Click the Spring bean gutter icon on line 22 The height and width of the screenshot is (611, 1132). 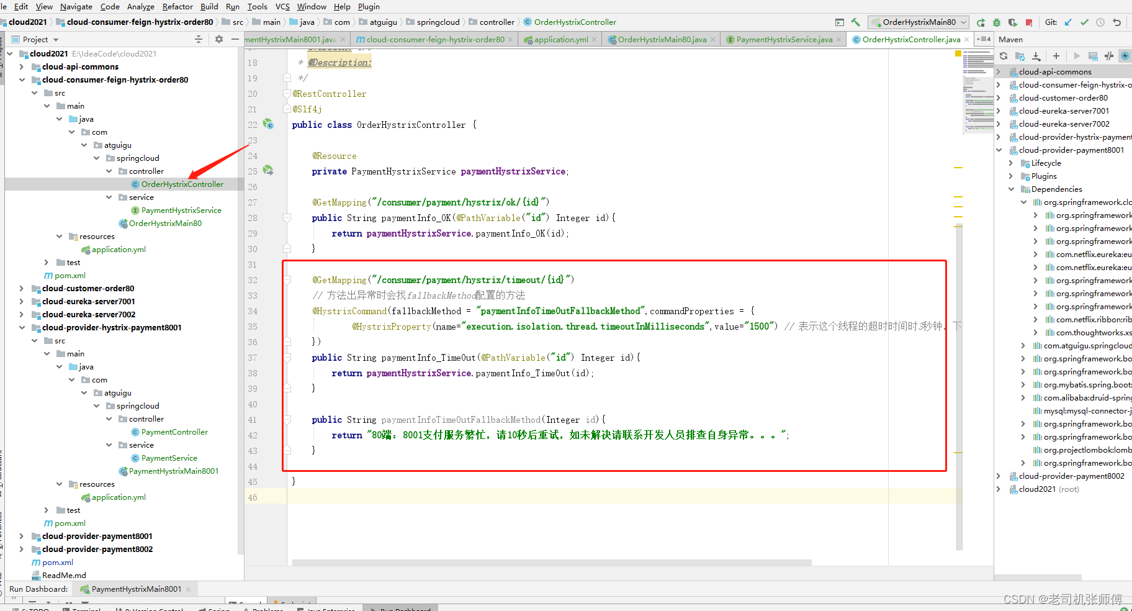[268, 124]
